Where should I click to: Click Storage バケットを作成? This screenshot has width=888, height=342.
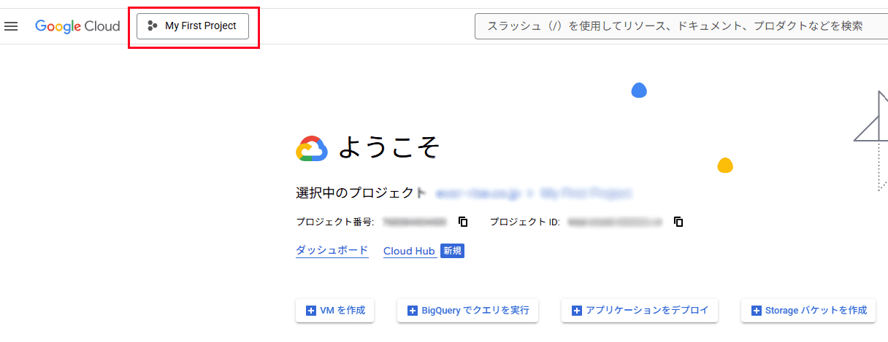pyautogui.click(x=808, y=311)
